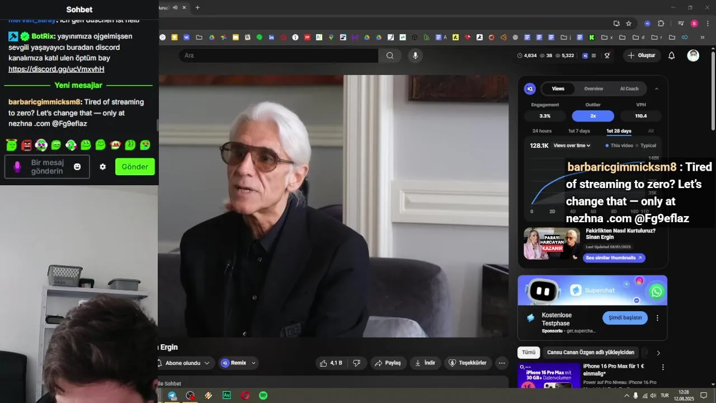Select the '1st 7 days' time range
The height and width of the screenshot is (403, 716).
[579, 131]
